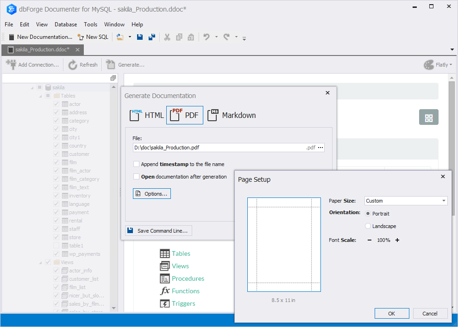Image resolution: width=458 pixels, height=327 pixels.
Task: Click the Procedures icon in the preview
Action: pos(165,278)
